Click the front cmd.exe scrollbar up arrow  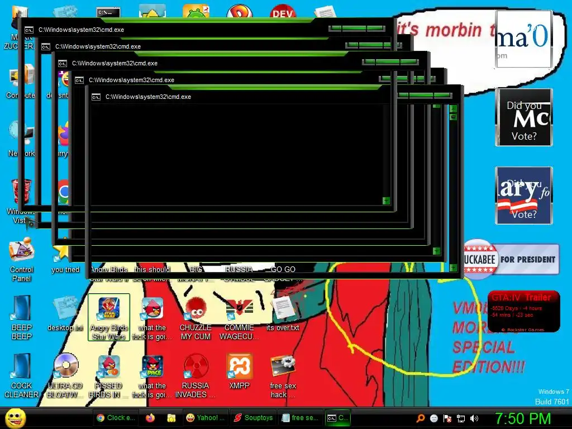click(x=453, y=109)
